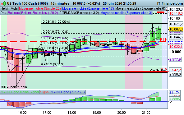Click the IT-Finance.com link in header
The width and height of the screenshot is (184, 115).
pyautogui.click(x=170, y=3)
